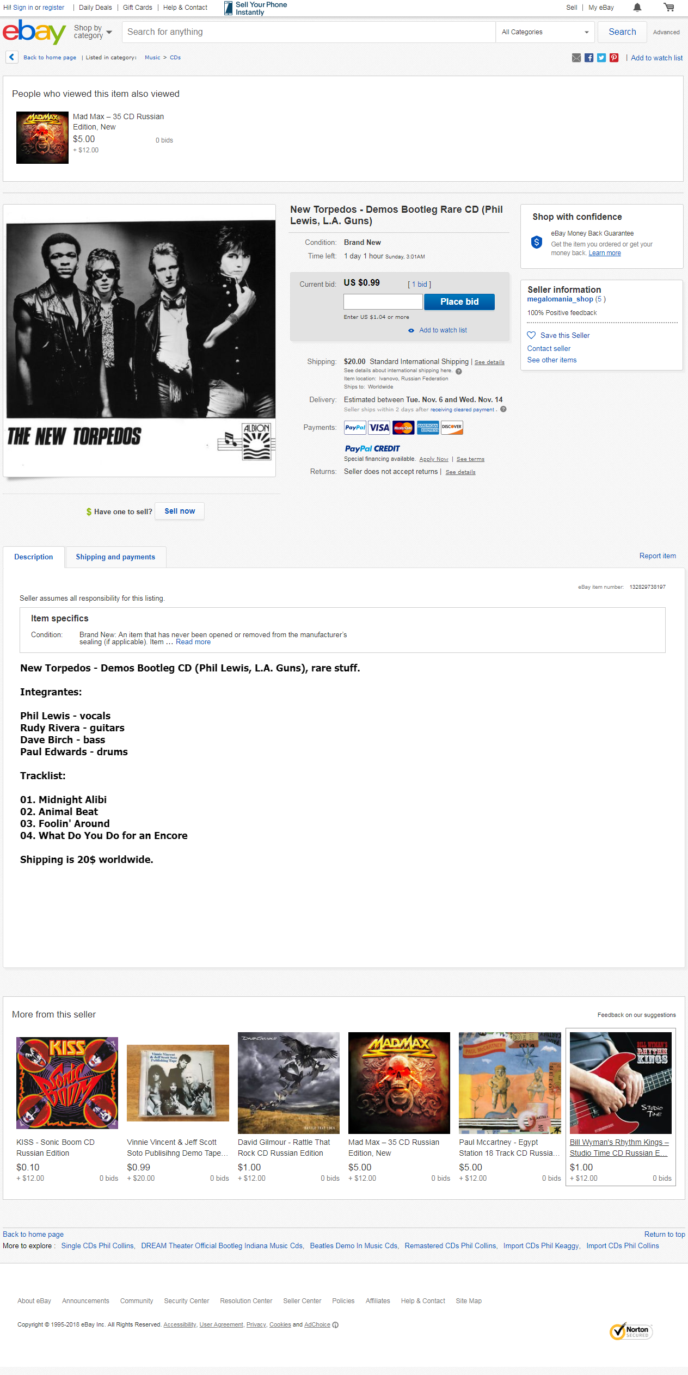Select the Description tab
Viewport: 688px width, 1375px height.
coord(34,557)
